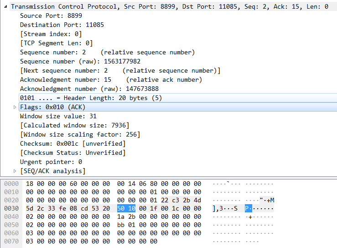This screenshot has height=248, width=337.
Task: Select Checksum: 0x001c [unverified] row
Action: [73, 143]
